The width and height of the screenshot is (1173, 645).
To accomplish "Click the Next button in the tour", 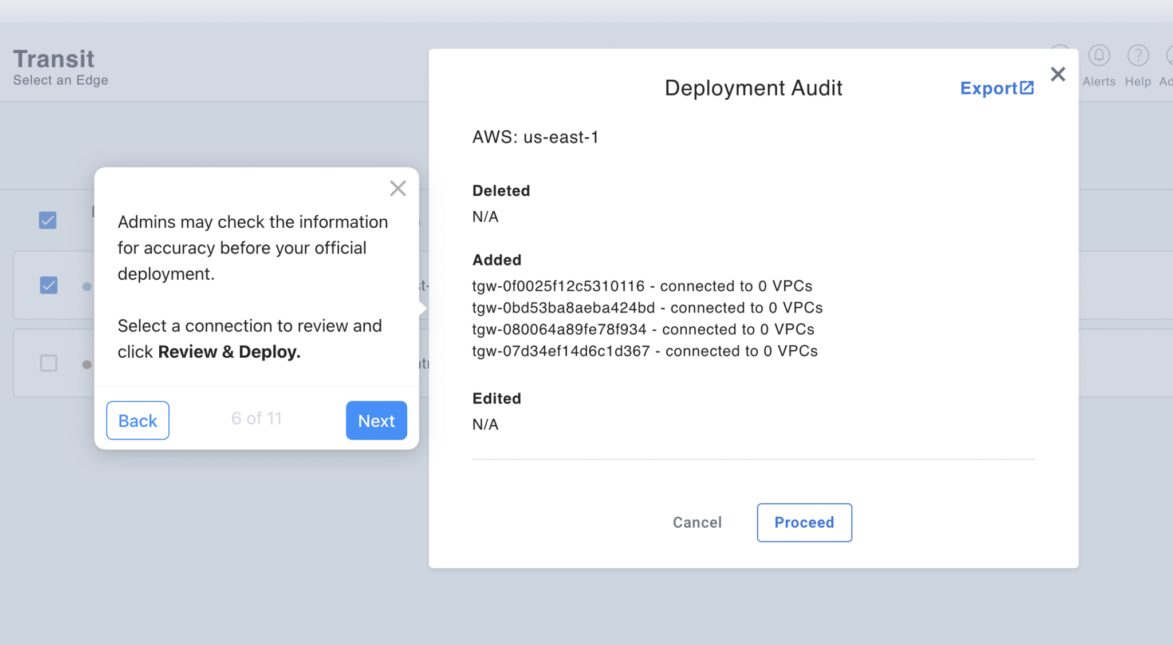I will [376, 421].
